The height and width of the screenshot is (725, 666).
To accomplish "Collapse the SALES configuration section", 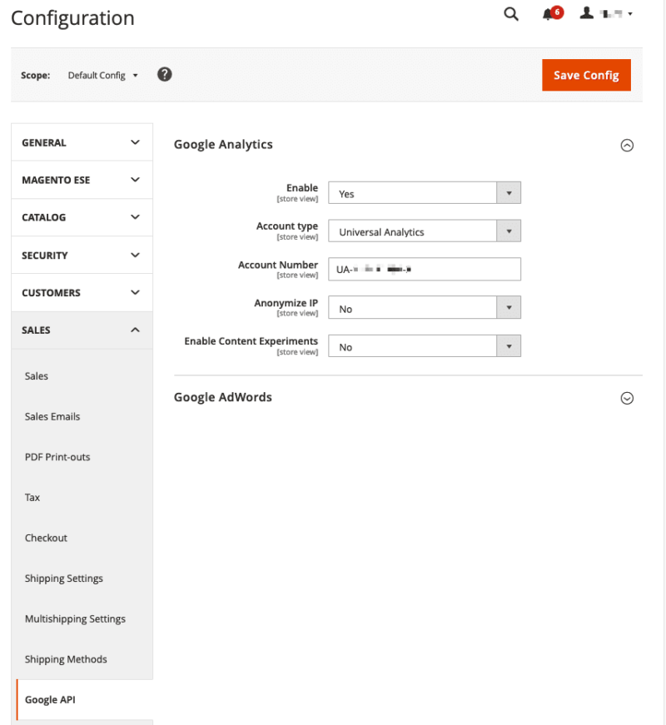I will coord(82,330).
